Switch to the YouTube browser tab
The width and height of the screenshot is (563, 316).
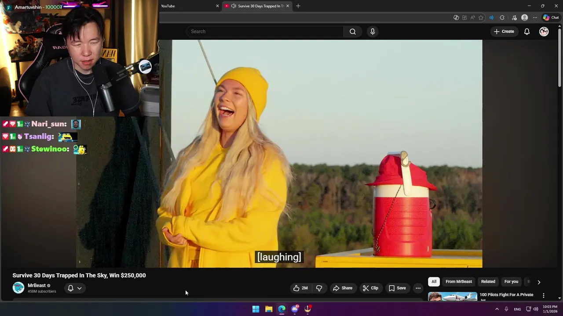point(189,6)
